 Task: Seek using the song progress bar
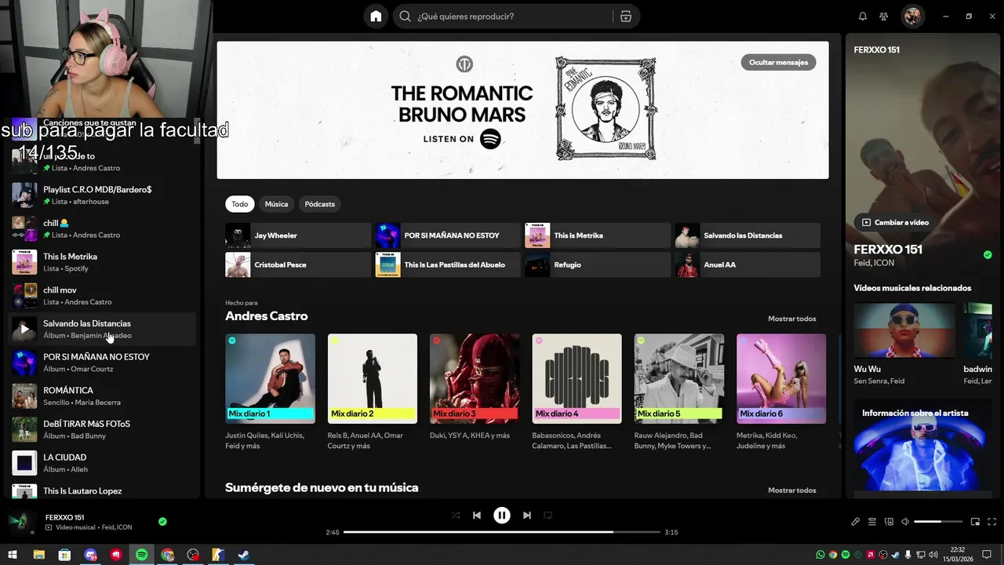click(502, 532)
